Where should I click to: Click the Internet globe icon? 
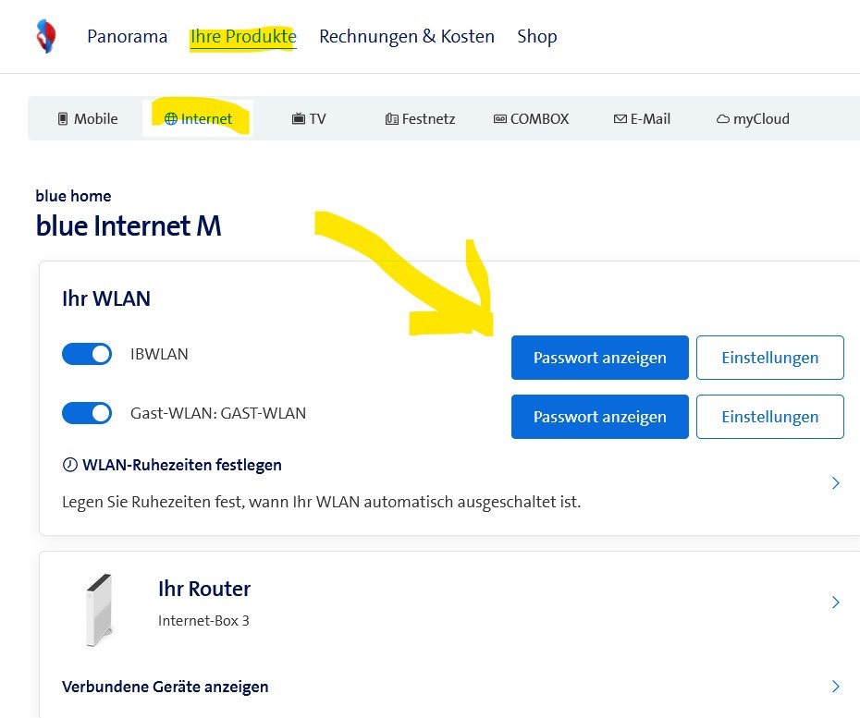172,118
